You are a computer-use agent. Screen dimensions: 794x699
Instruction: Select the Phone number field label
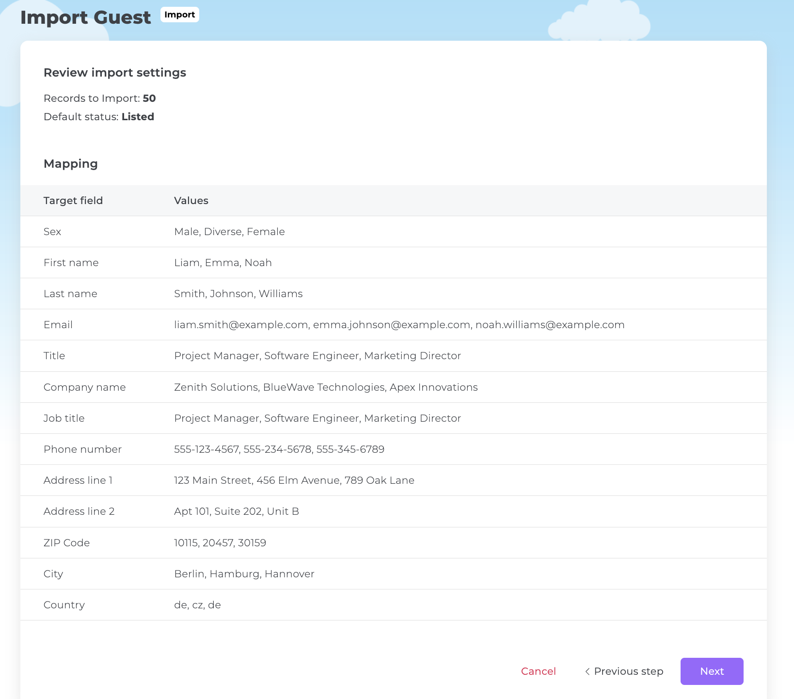click(83, 449)
